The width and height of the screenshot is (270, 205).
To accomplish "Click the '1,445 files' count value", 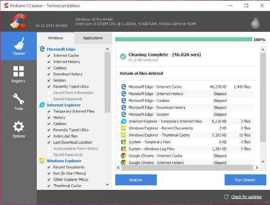I will (242, 87).
